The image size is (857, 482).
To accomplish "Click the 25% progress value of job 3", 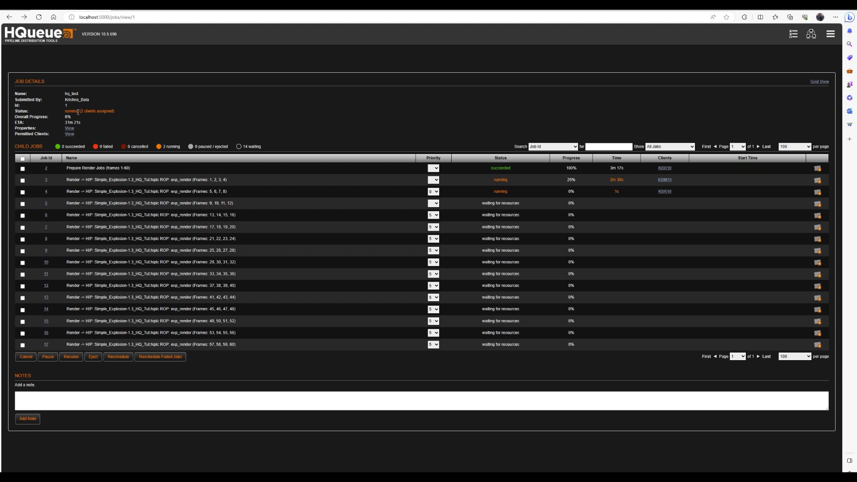I will [x=571, y=180].
